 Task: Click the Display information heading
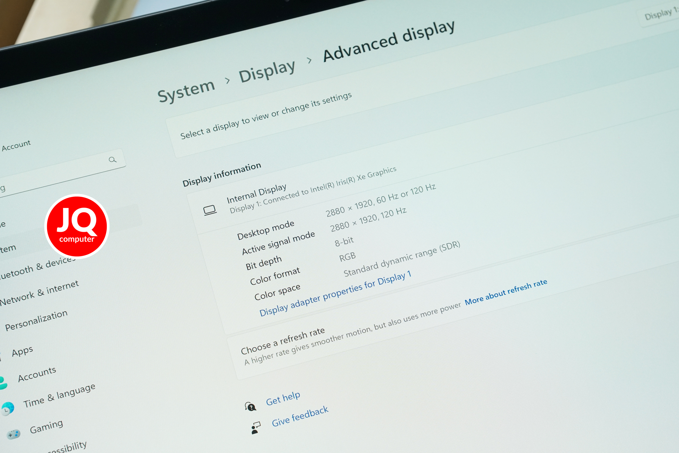pyautogui.click(x=222, y=174)
